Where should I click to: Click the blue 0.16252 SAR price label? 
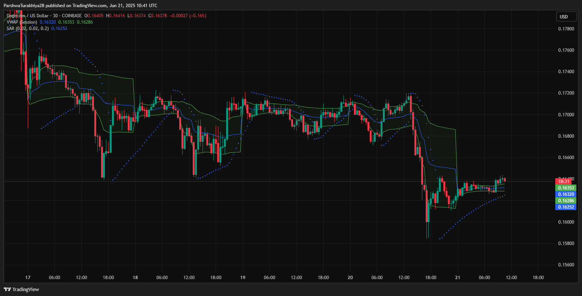[x=565, y=207]
